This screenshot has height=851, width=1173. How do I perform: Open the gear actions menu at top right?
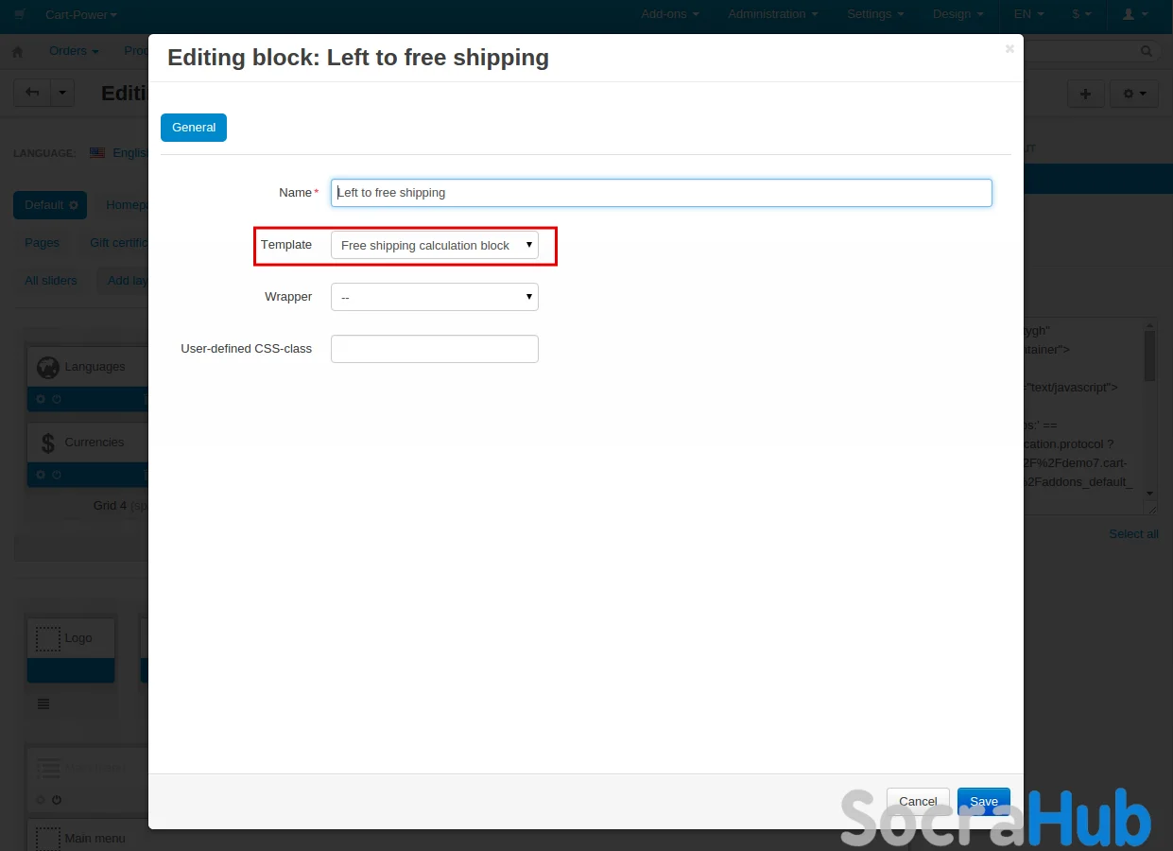pyautogui.click(x=1134, y=94)
